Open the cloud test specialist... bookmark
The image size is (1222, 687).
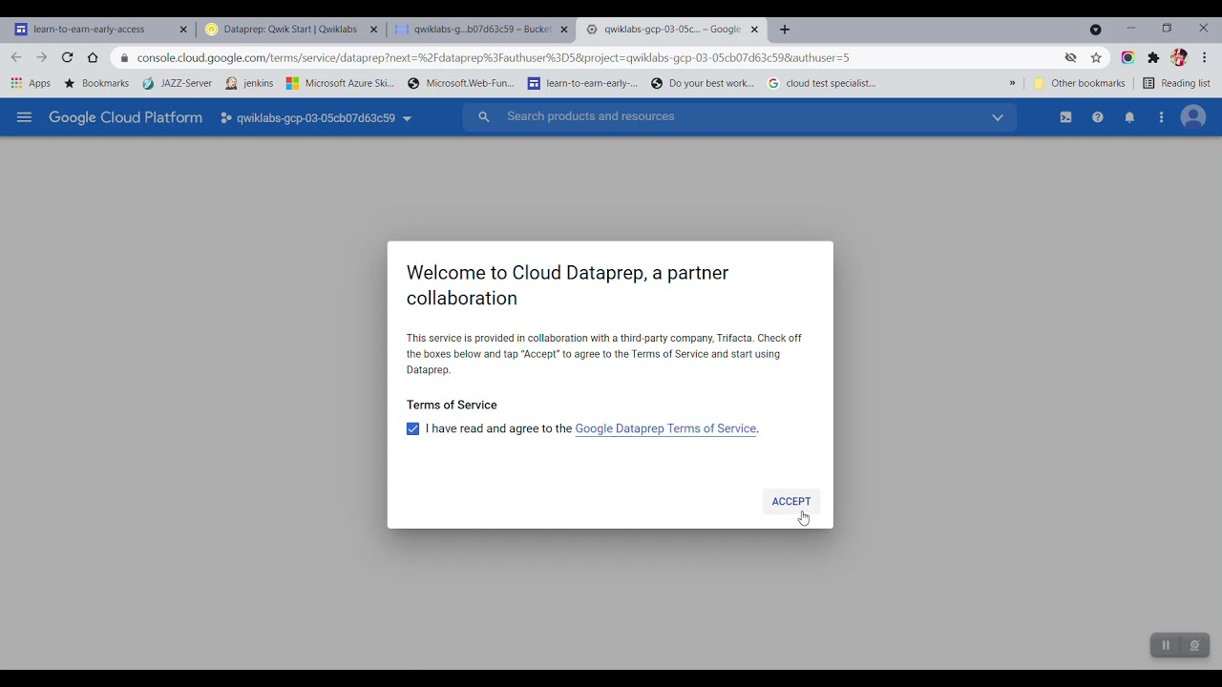pyautogui.click(x=822, y=83)
